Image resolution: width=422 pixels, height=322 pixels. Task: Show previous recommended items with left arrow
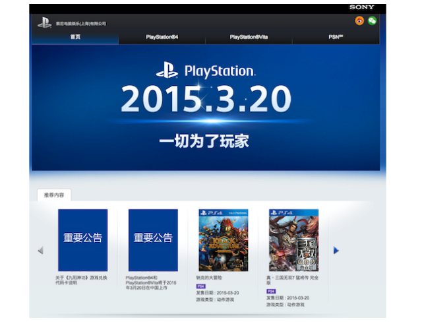coord(41,251)
